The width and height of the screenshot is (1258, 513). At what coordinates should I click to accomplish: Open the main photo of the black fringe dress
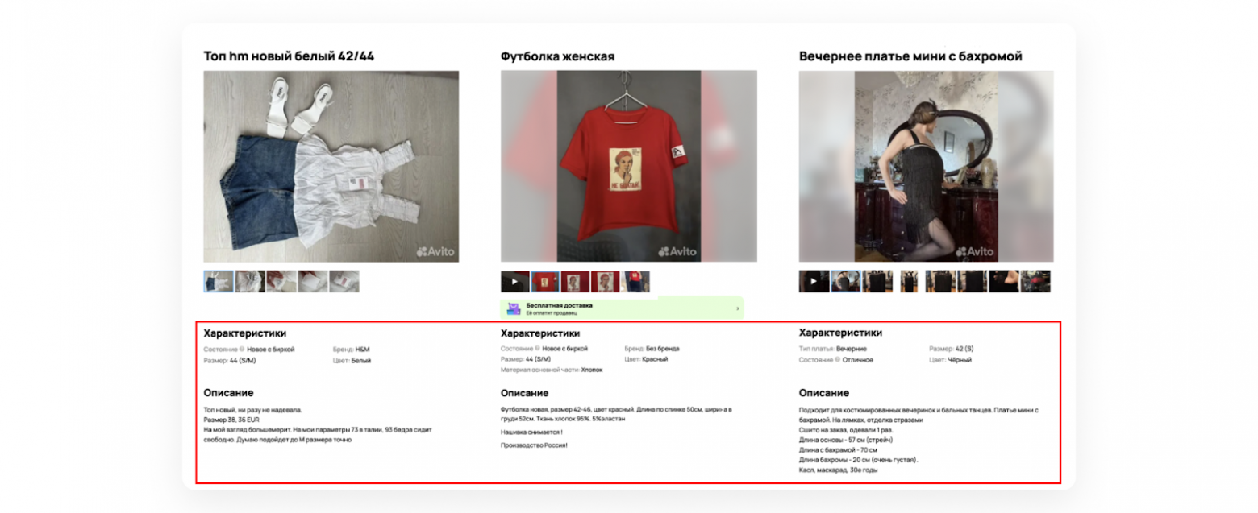[x=926, y=166]
